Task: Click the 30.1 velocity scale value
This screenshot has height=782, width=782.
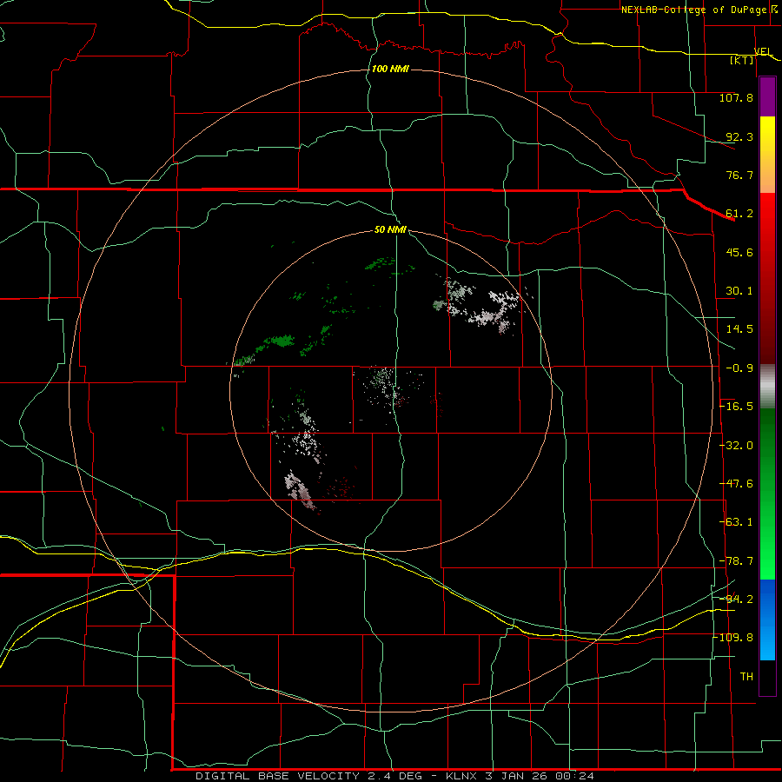Action: (739, 291)
